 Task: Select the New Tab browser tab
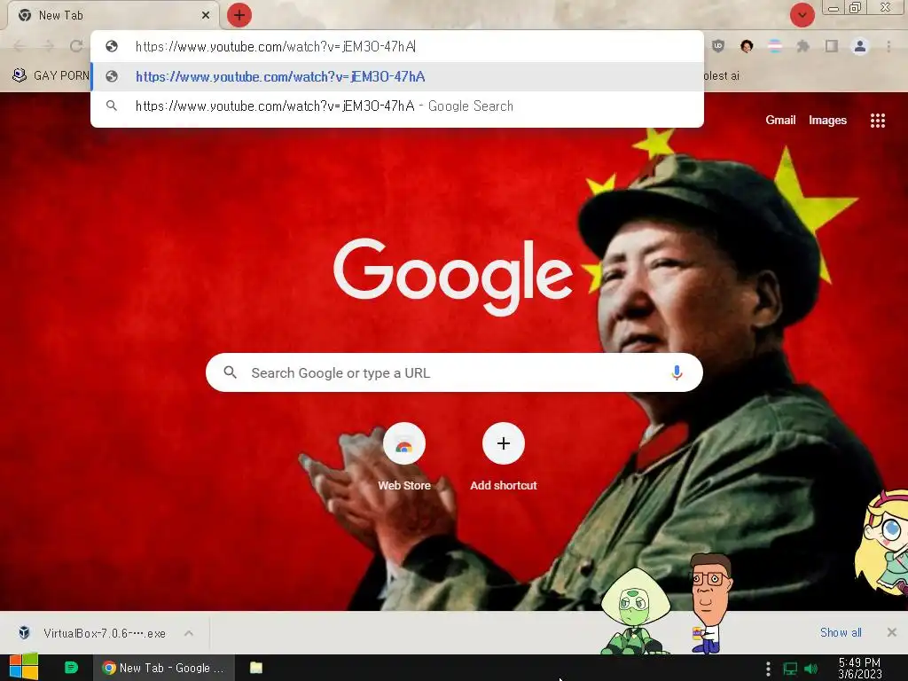[x=113, y=16]
